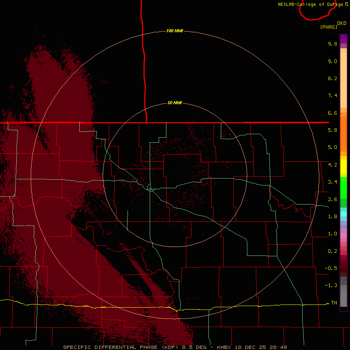Click the 9.8 legend value

332,44
